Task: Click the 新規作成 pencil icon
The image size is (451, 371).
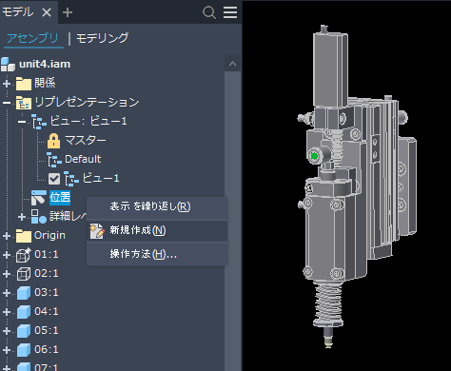Action: click(97, 231)
